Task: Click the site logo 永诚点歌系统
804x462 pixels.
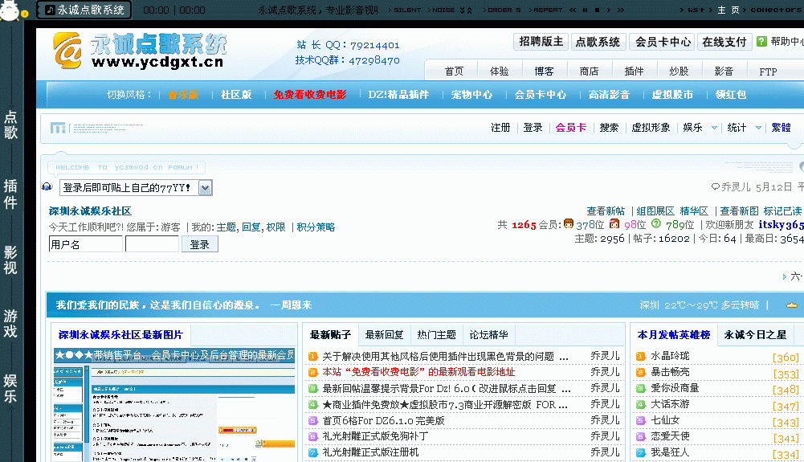Action: 140,51
